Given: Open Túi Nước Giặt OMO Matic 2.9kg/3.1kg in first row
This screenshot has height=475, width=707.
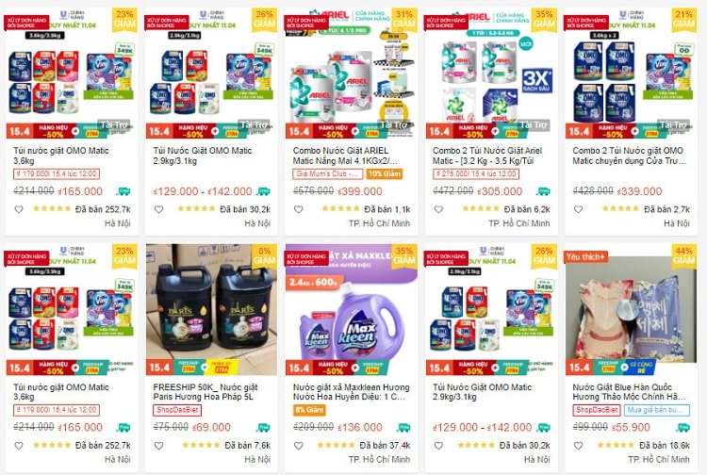Looking at the screenshot, I should point(203,156).
